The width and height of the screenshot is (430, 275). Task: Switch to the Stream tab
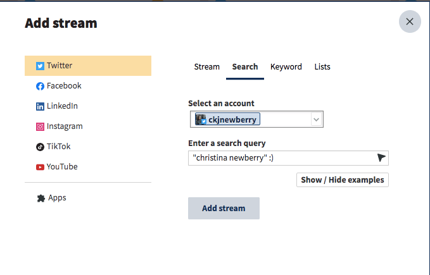click(x=206, y=66)
